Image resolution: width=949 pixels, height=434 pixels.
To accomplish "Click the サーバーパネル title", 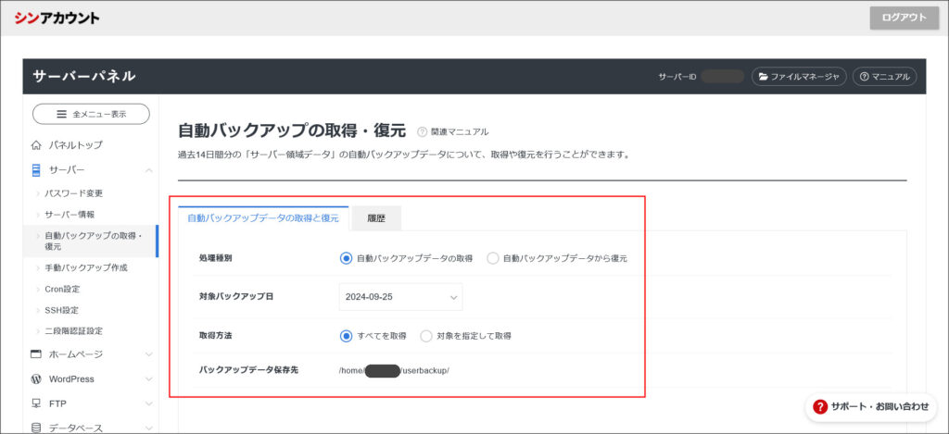I will [84, 76].
